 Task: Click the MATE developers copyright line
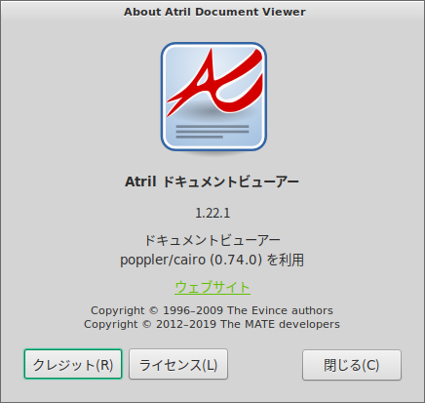pyautogui.click(x=212, y=324)
